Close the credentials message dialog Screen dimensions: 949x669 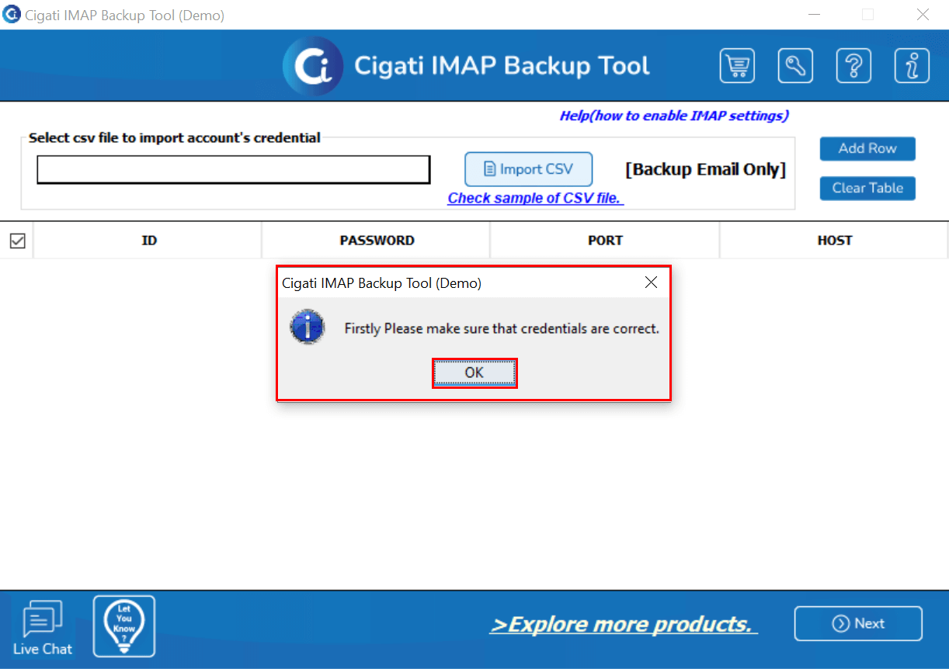[651, 283]
